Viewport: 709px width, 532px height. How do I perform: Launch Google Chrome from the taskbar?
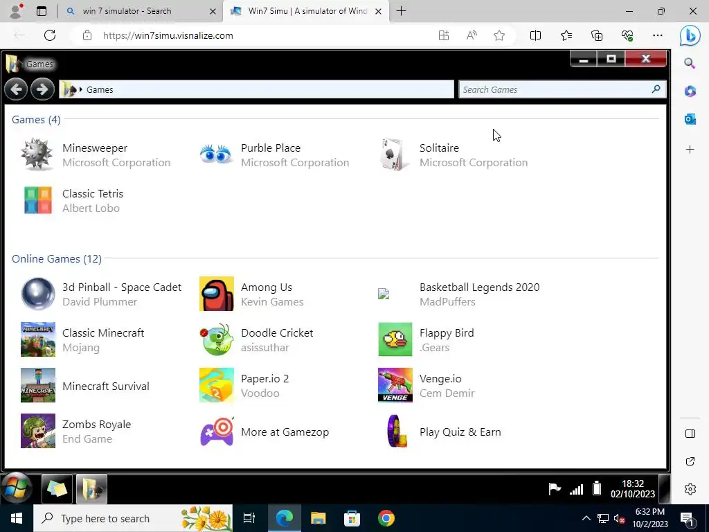[386, 518]
